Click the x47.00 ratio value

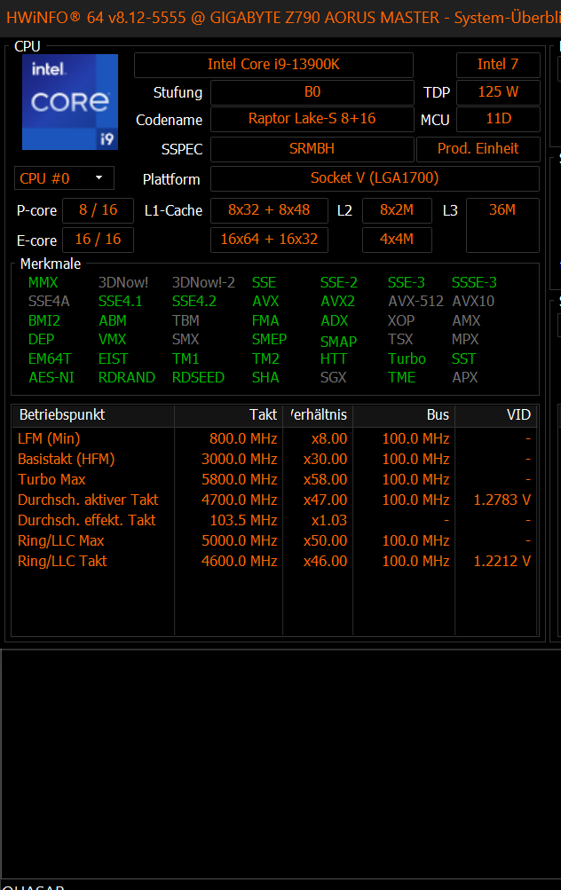coord(325,500)
